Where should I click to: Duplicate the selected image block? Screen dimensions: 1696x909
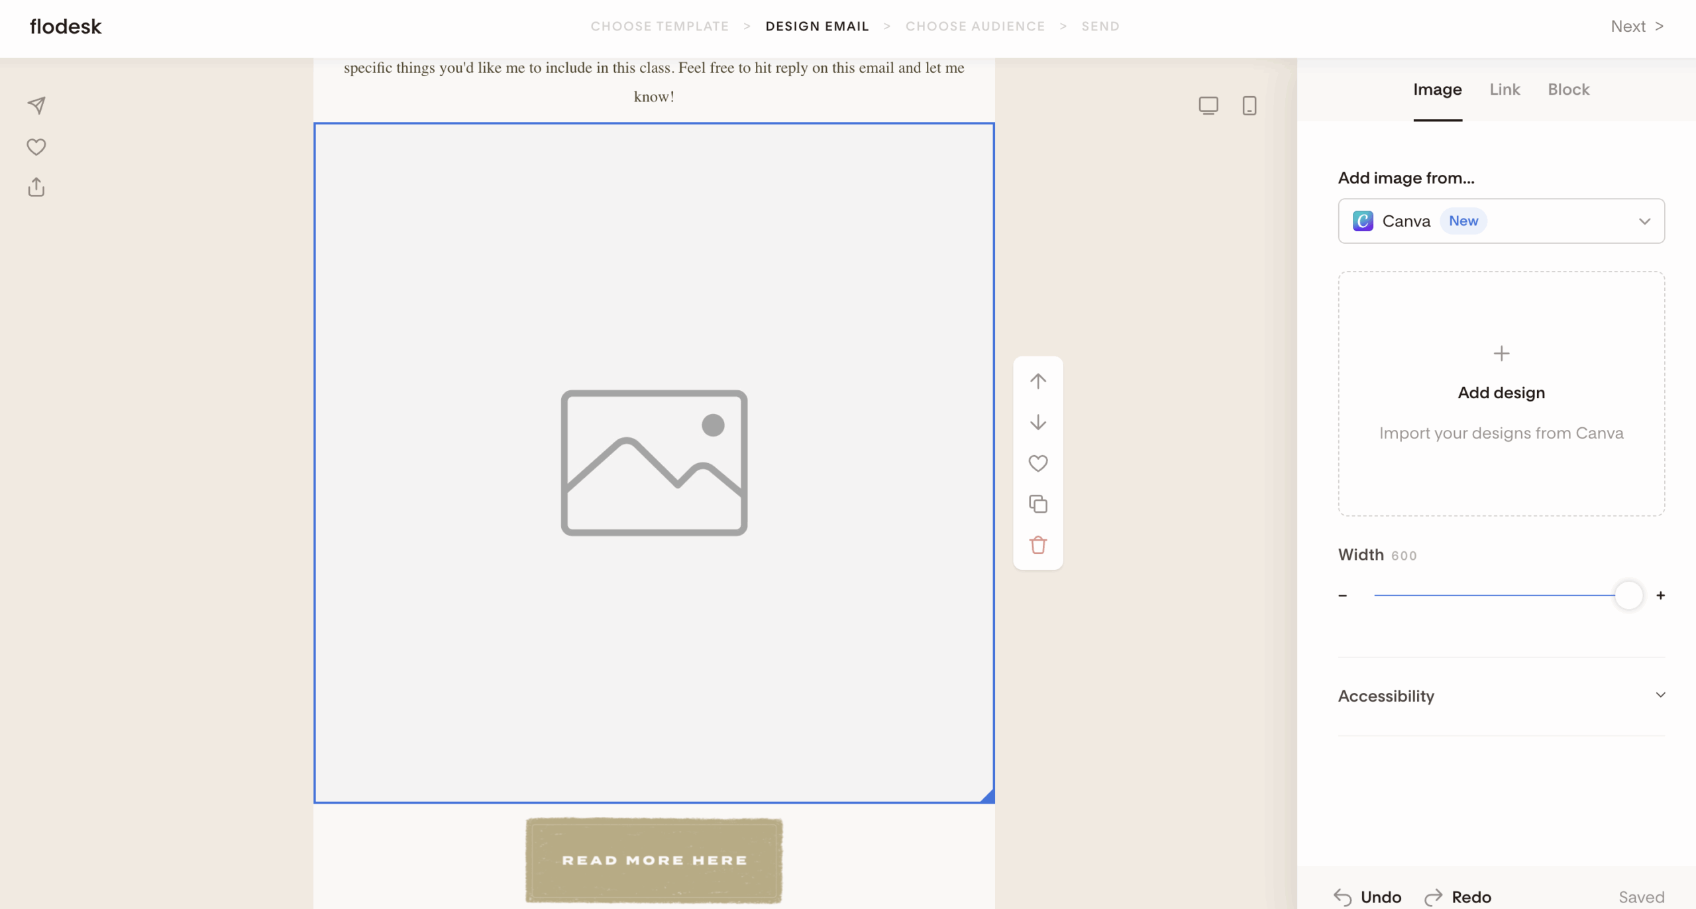coord(1038,504)
